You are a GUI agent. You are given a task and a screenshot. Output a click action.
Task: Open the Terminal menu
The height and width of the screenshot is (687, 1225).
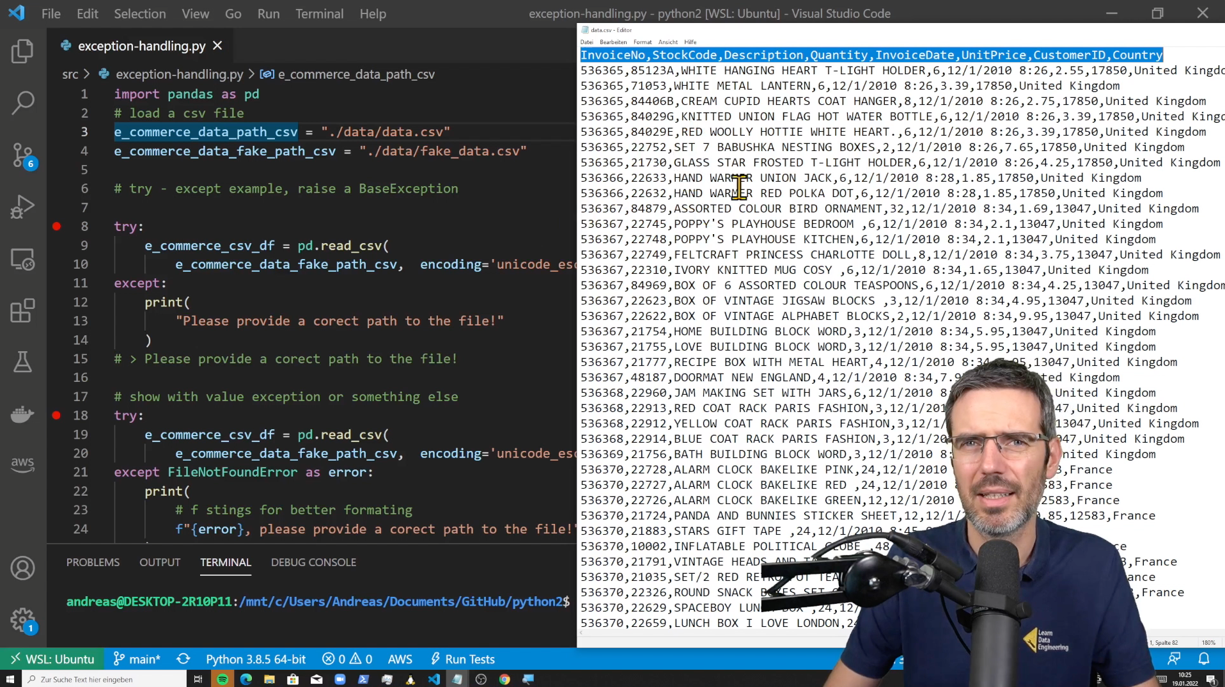tap(319, 13)
